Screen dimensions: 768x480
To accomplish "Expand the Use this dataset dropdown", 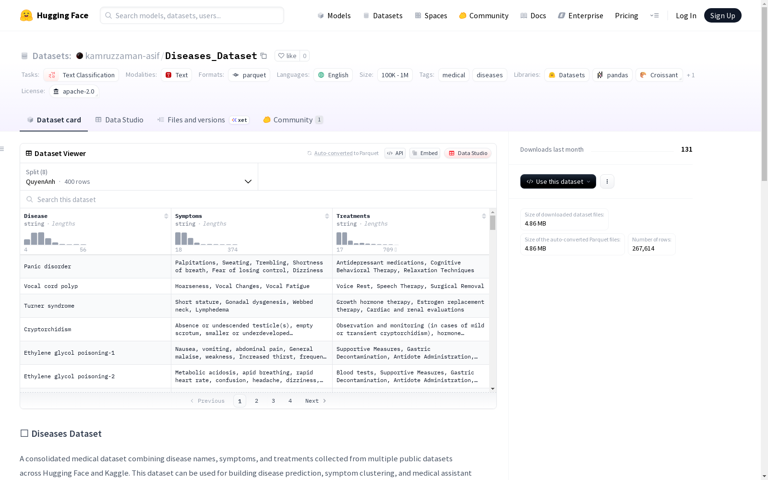I will 558,181.
